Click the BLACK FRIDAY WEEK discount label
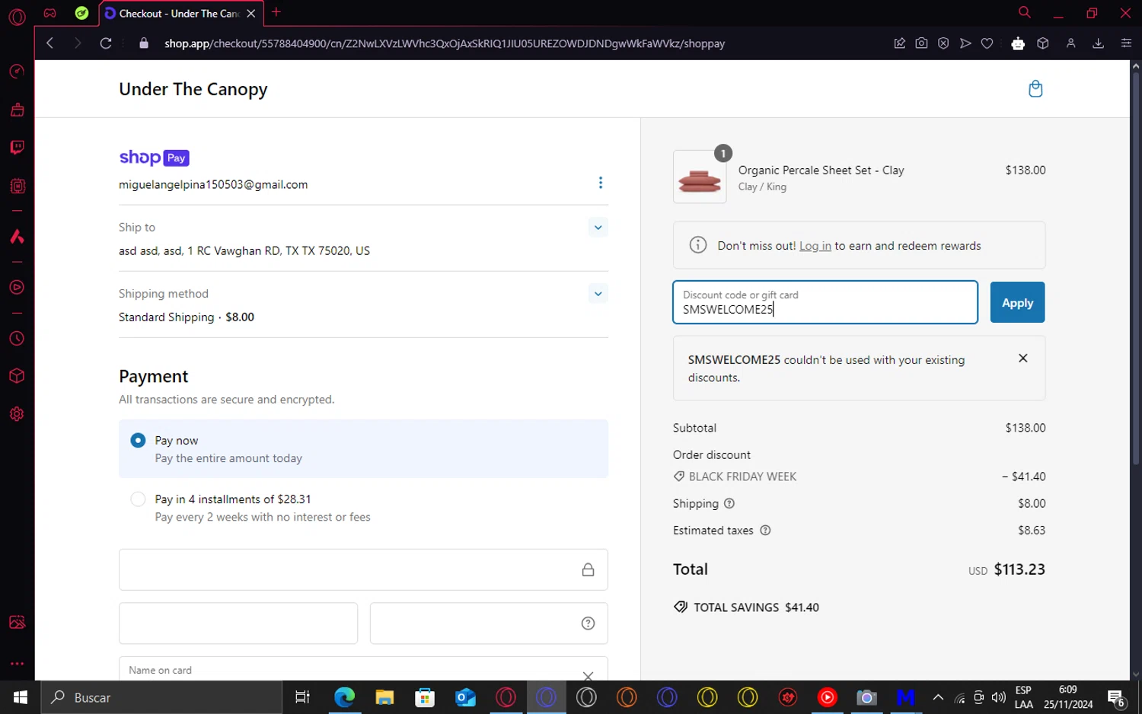Screen dimensions: 1142x714 (742, 477)
